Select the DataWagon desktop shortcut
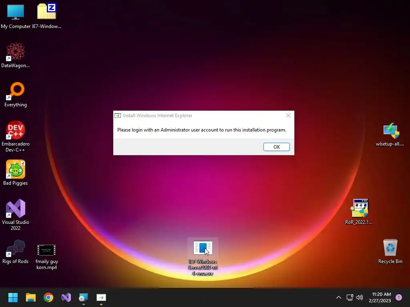 (x=16, y=55)
